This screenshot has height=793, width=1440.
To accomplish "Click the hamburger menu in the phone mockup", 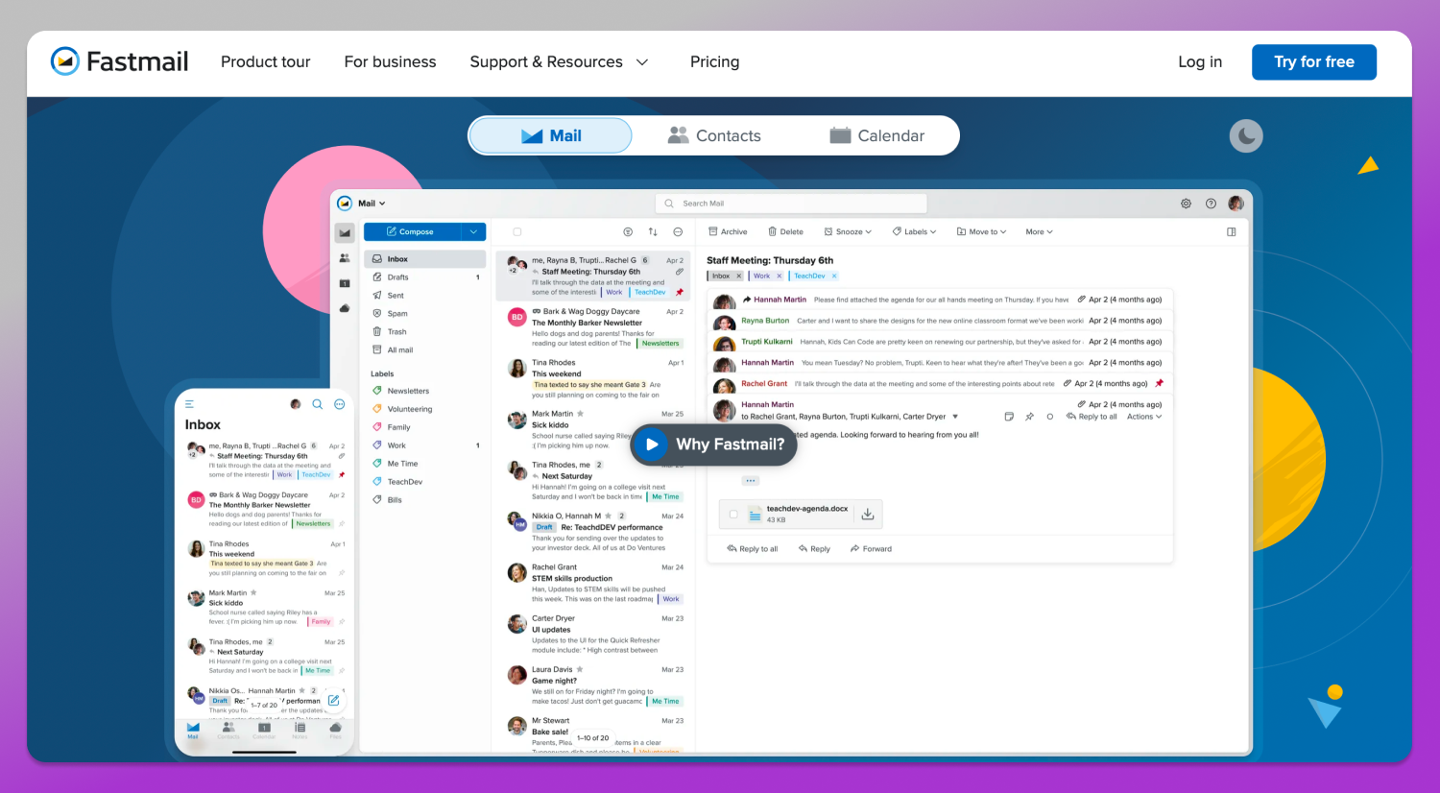I will pos(189,404).
